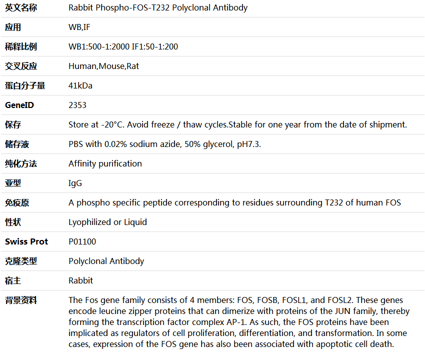Image resolution: width=425 pixels, height=355 pixels.
Task: Click the immunogen description about T232 peptide
Action: (x=234, y=202)
